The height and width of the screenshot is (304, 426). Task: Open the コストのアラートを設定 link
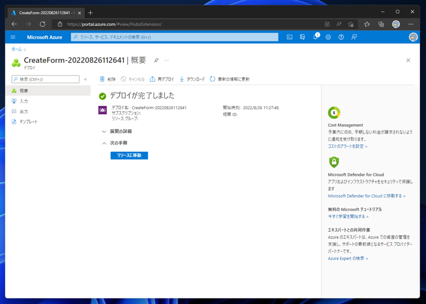pos(348,146)
